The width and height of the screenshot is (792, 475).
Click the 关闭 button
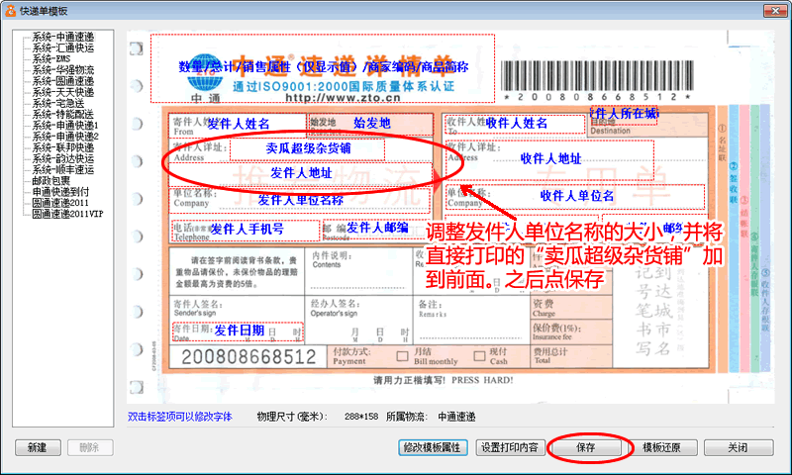click(739, 447)
